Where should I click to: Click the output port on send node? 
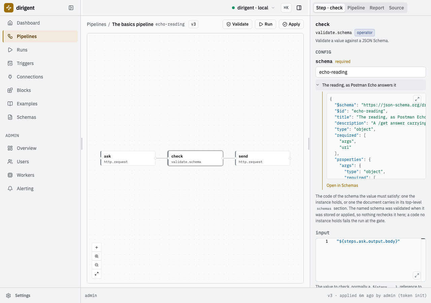(x=290, y=158)
